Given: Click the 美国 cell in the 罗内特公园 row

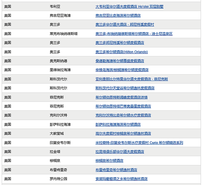Looking at the screenshot, I should (8, 179).
